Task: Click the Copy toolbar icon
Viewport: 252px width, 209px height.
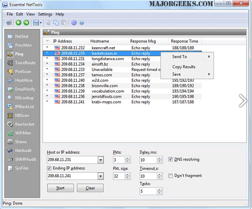Action: point(56,22)
